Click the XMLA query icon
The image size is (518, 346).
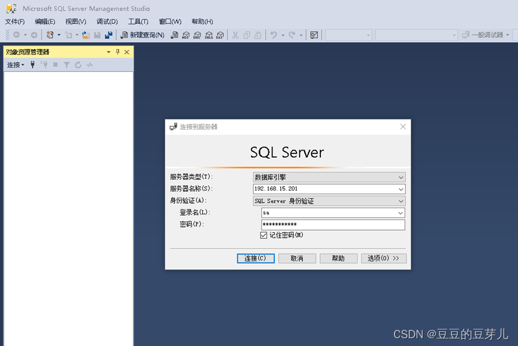[208, 35]
